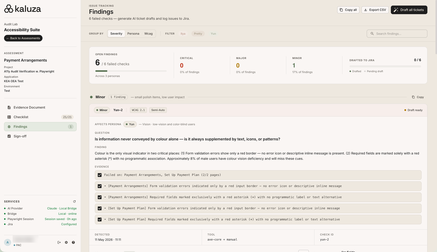Toggle Set Up Payment Plan red asterisk checkbox

(x=100, y=220)
